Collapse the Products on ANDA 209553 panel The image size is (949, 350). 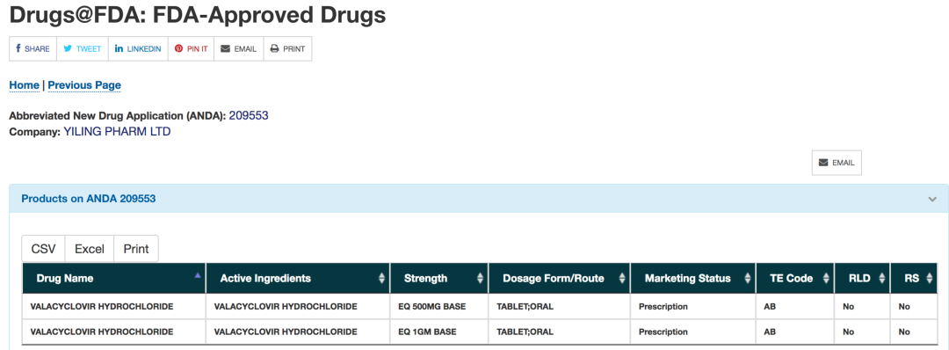932,200
